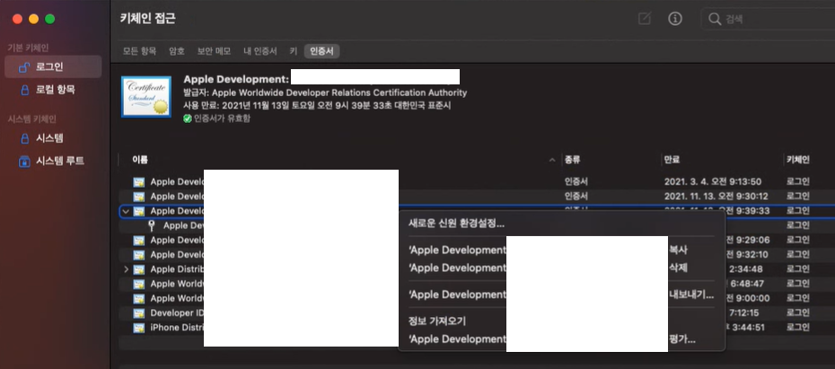Screen dimensions: 835x369
Task: Open the 시스템 루트 keychain
Action: [53, 161]
